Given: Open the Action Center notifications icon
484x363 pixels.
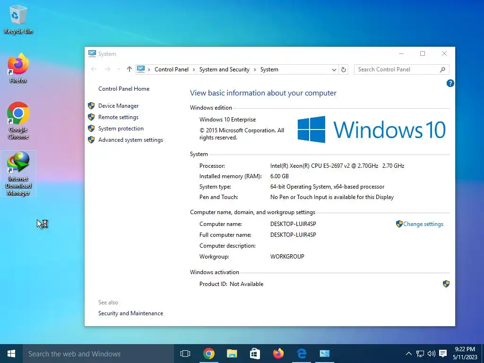Looking at the screenshot, I should pos(443,354).
